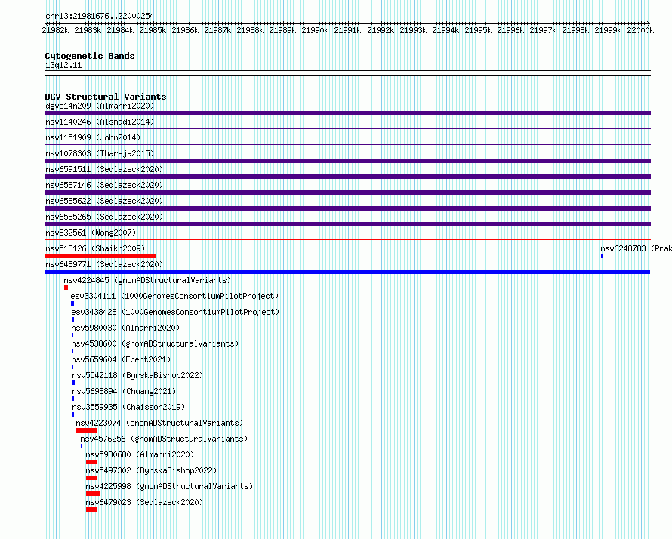Click the nsv3559935 (Chaisson2019) label
Image resolution: width=672 pixels, height=539 pixels.
[128, 407]
